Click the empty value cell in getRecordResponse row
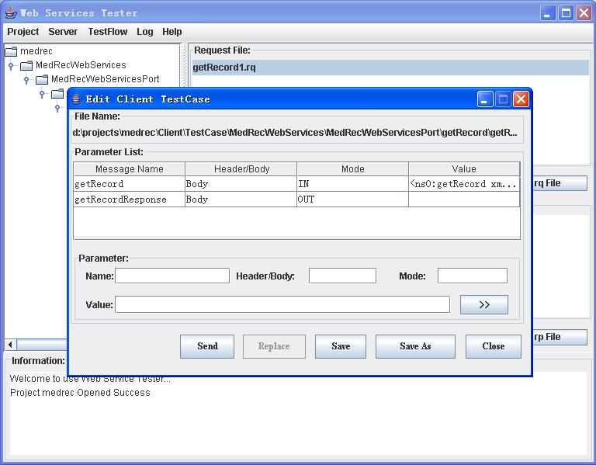This screenshot has width=596, height=465. pos(464,200)
